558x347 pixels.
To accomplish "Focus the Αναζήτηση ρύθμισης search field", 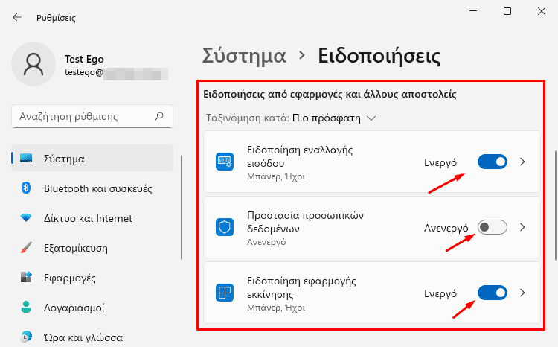I will (92, 116).
